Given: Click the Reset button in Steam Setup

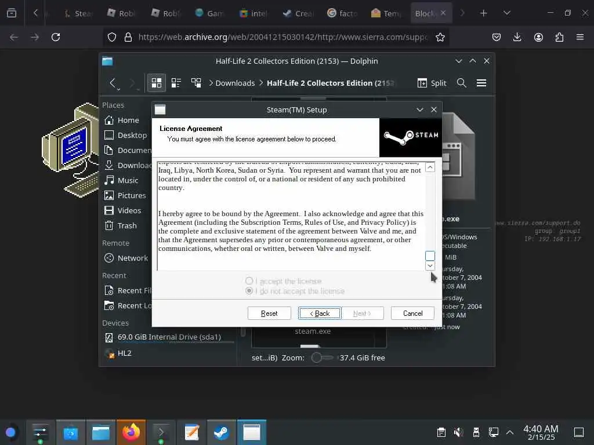Looking at the screenshot, I should point(269,313).
